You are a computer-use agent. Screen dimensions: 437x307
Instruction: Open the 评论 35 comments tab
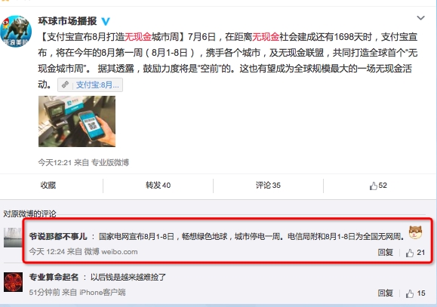268,186
